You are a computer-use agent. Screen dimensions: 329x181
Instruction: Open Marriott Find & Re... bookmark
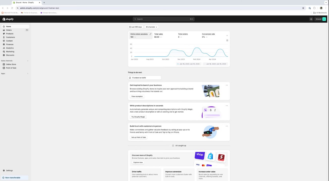coord(10,13)
